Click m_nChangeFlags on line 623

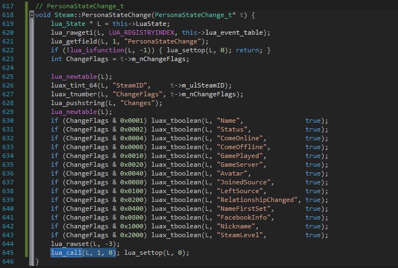(159, 59)
